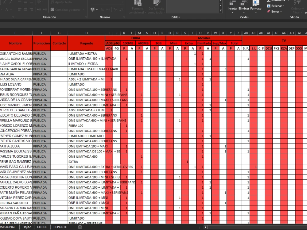Click the decrease indent icon

click(39, 10)
